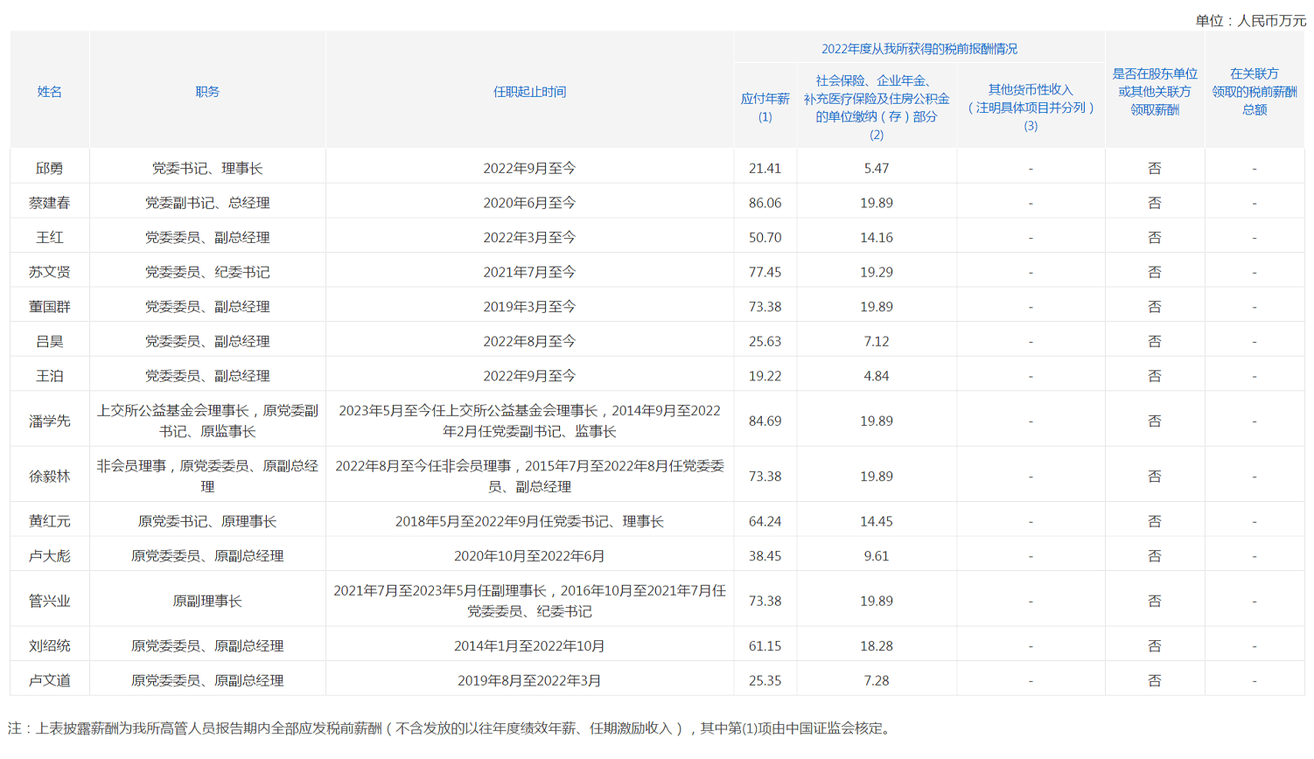
Task: Select the name cell 邱勇
Action: coord(50,168)
